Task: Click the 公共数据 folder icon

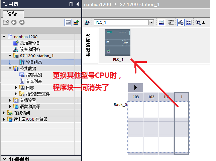Action: (16, 68)
